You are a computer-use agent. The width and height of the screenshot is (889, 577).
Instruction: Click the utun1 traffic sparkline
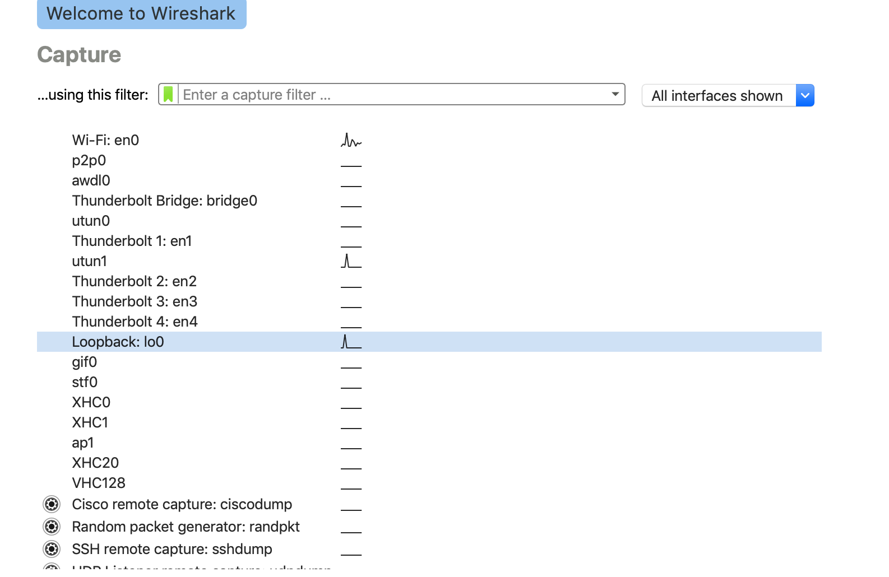pos(351,260)
